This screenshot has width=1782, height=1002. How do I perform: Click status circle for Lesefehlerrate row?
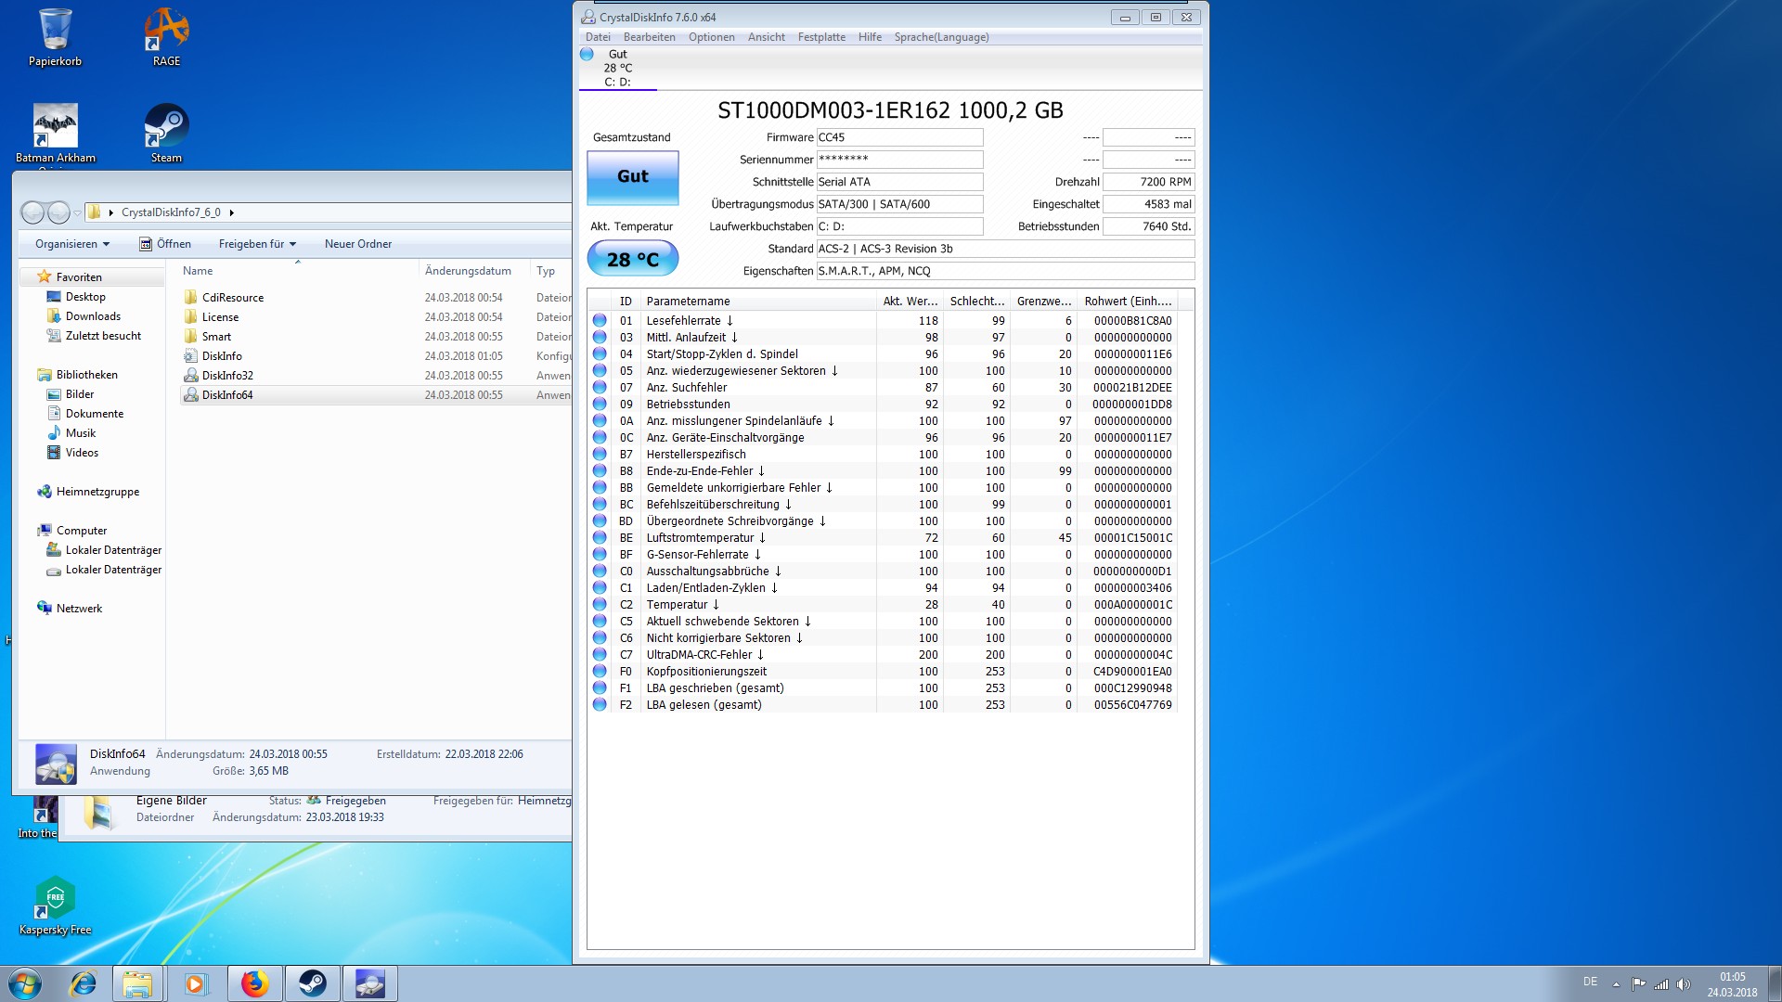coord(600,320)
